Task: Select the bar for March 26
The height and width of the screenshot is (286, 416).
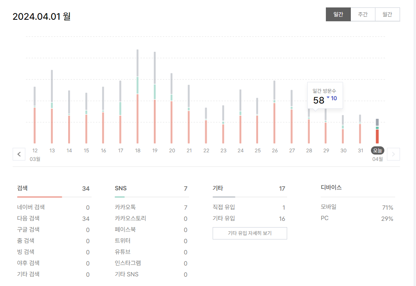Action: (x=274, y=112)
